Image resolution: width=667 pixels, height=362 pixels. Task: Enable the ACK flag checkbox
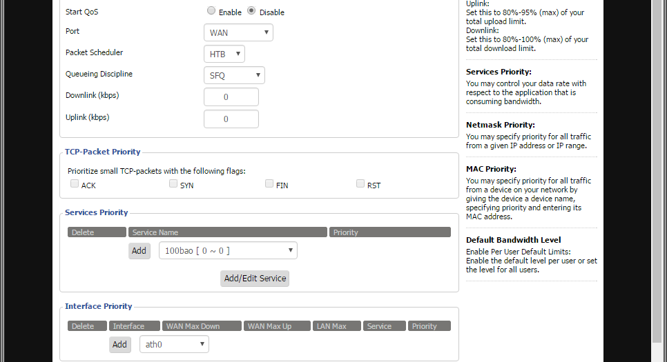pos(75,184)
